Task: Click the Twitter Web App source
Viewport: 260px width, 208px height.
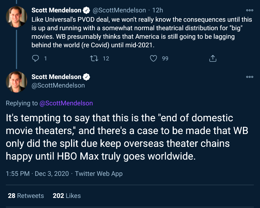Action: 99,174
